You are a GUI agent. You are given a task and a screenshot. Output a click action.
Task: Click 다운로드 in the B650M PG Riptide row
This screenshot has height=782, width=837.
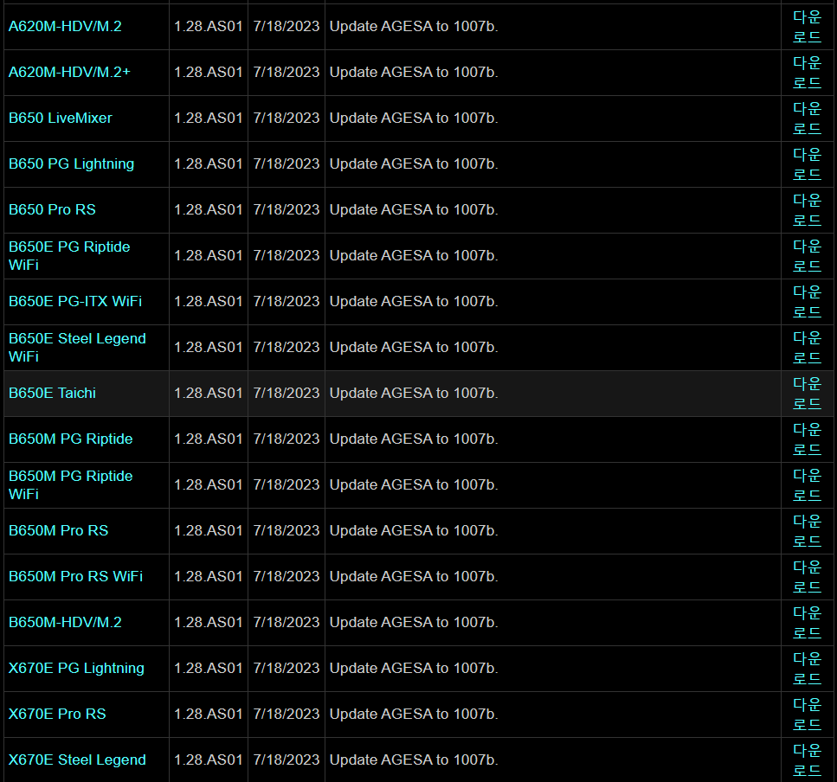point(807,439)
